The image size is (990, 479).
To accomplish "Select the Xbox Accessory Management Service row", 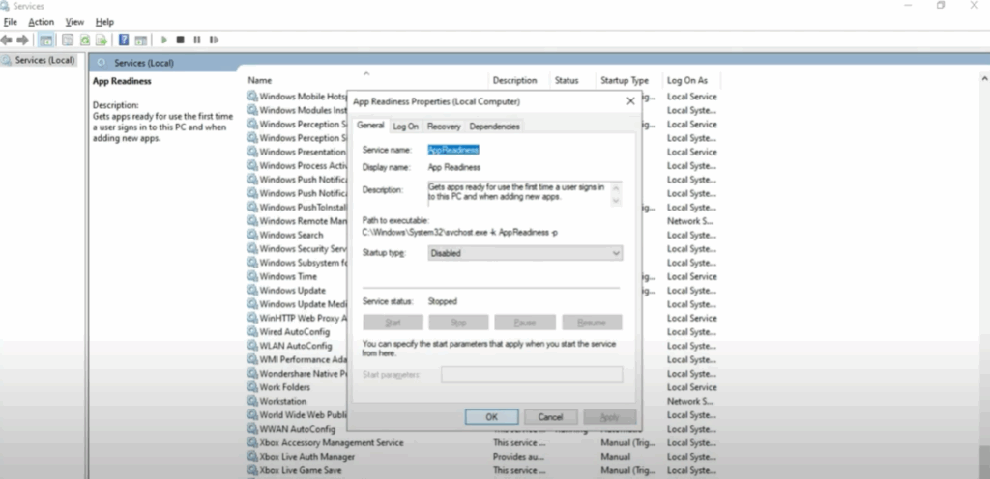I will pos(482,443).
